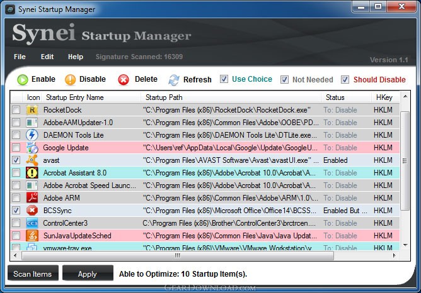This screenshot has height=293, width=421.
Task: Maximize the Synei Startup Manager window
Action: tap(378, 6)
